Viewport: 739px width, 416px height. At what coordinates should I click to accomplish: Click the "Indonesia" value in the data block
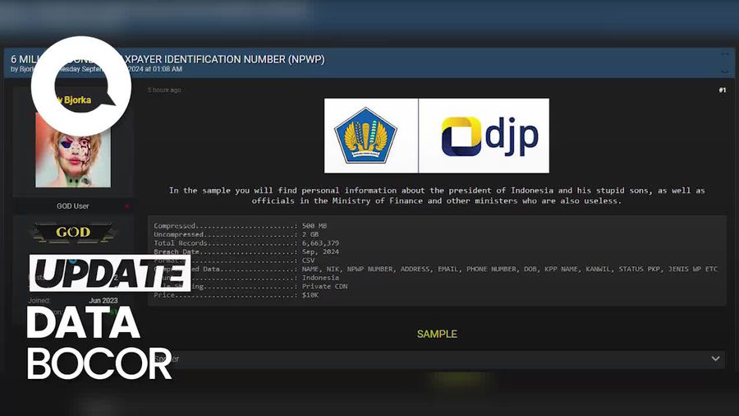click(x=320, y=278)
